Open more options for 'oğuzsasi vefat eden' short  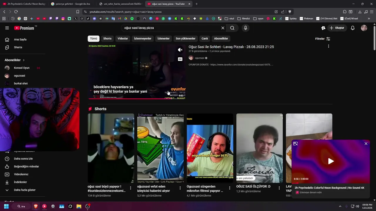180,188
